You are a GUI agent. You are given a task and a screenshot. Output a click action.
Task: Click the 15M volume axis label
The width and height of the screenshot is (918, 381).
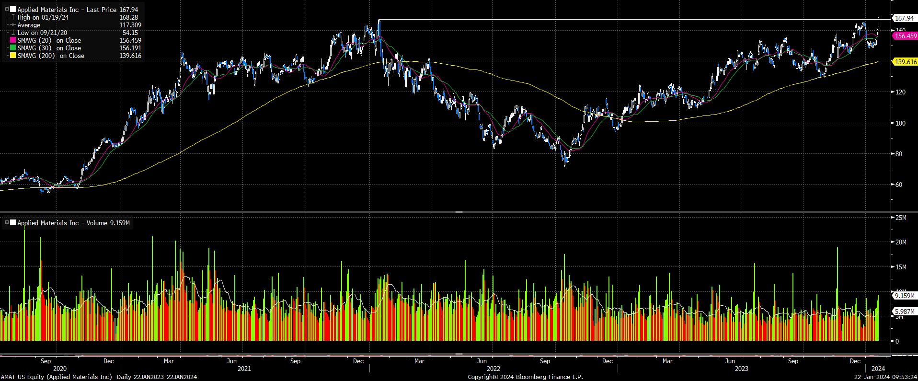tap(901, 267)
